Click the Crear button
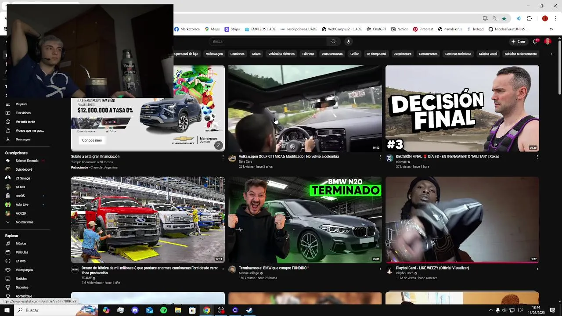Viewport: 562px width, 316px height. coord(519,42)
